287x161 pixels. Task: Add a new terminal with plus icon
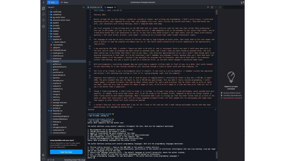coord(215,109)
